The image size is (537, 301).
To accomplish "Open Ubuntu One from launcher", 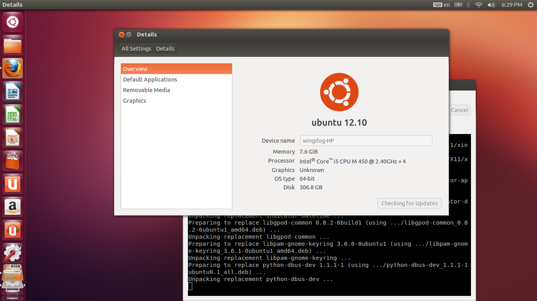I will 13,184.
